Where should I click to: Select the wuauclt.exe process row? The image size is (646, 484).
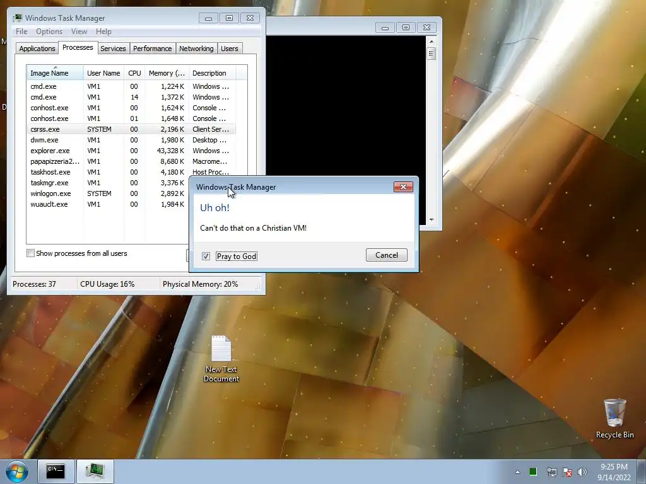(x=107, y=204)
